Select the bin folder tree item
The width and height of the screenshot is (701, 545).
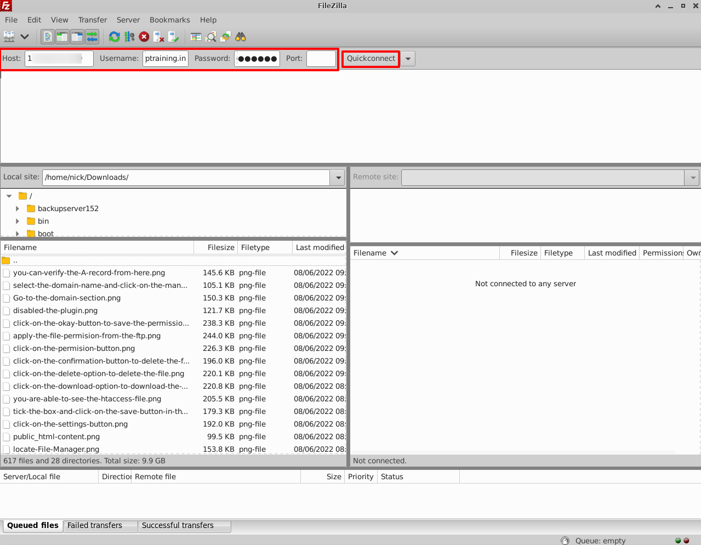coord(43,221)
